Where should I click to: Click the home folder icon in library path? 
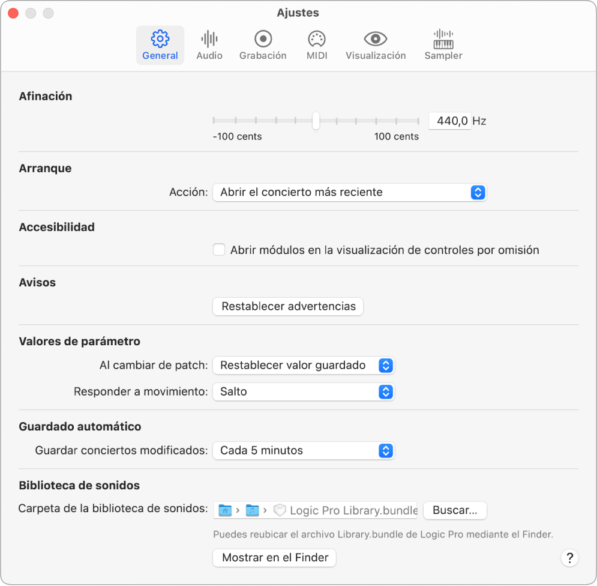click(x=225, y=510)
